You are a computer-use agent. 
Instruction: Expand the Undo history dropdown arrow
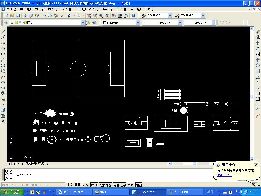click(74, 16)
